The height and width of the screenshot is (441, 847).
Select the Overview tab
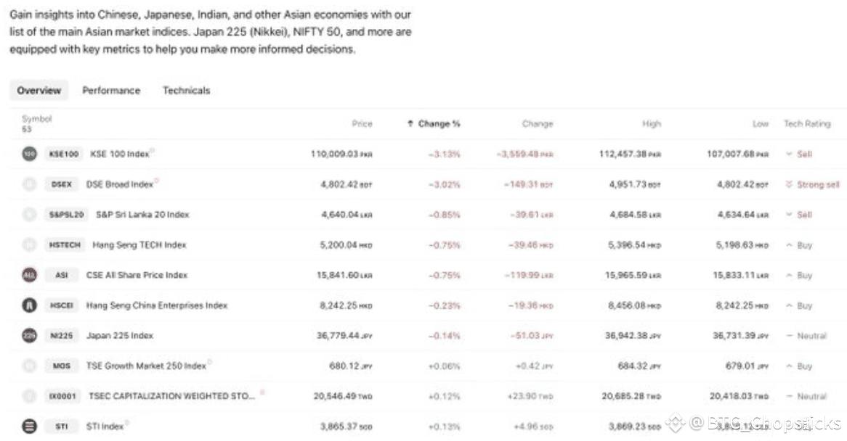coord(39,90)
